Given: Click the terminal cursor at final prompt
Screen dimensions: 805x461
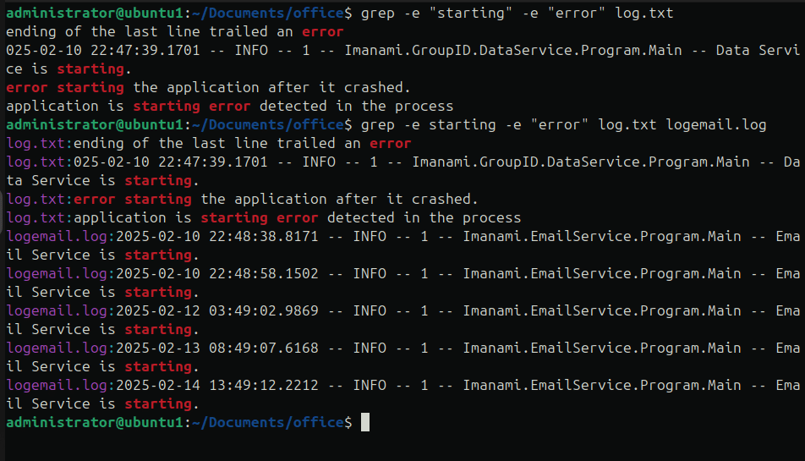Looking at the screenshot, I should pos(365,422).
